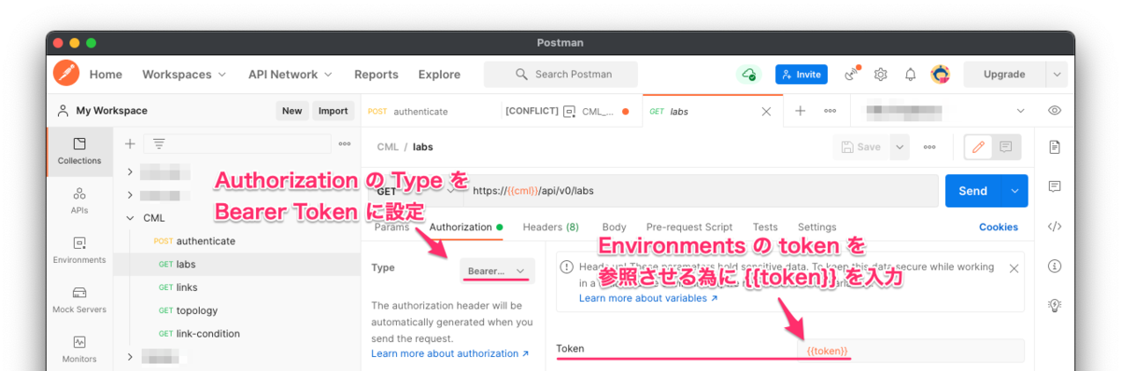This screenshot has width=1121, height=371.
Task: Click the plus icon to create collection
Action: coord(130,144)
